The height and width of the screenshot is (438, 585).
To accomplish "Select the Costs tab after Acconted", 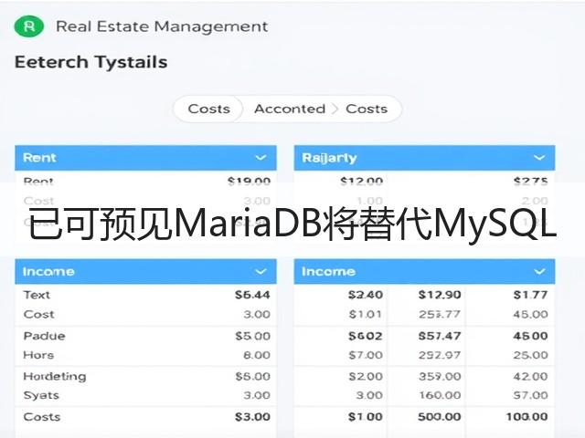I will coord(367,109).
